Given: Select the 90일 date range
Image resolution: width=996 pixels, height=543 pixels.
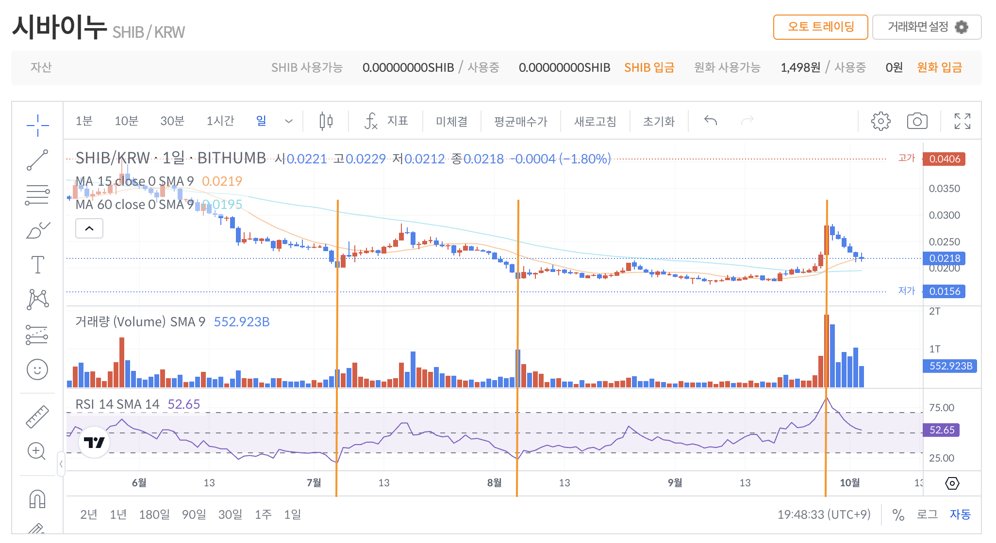Looking at the screenshot, I should click(x=194, y=514).
